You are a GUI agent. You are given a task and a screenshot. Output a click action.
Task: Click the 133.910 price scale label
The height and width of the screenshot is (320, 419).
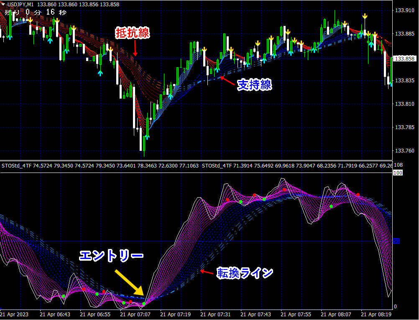click(404, 10)
